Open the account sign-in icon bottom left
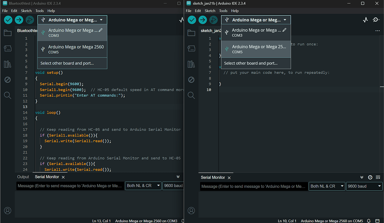 coord(7,210)
